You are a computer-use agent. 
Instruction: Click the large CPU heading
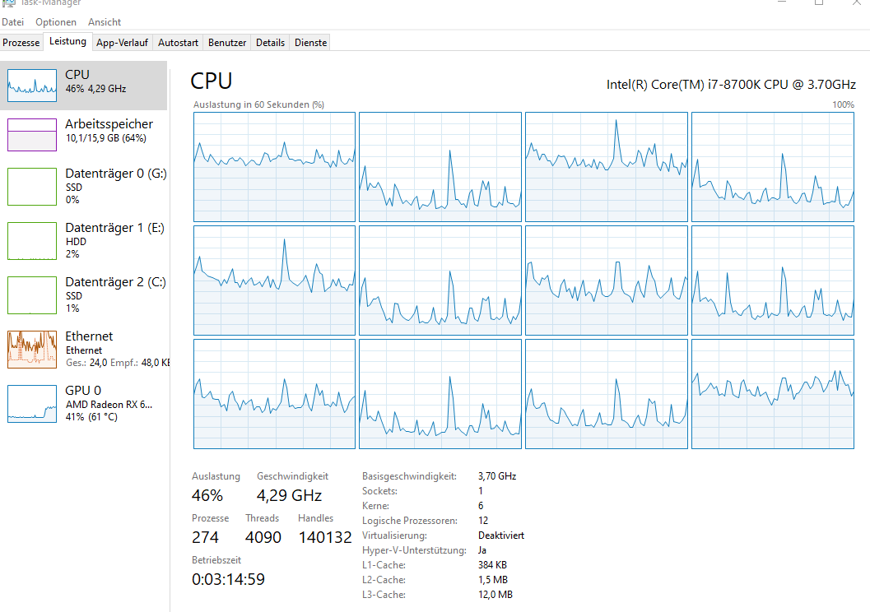click(212, 81)
